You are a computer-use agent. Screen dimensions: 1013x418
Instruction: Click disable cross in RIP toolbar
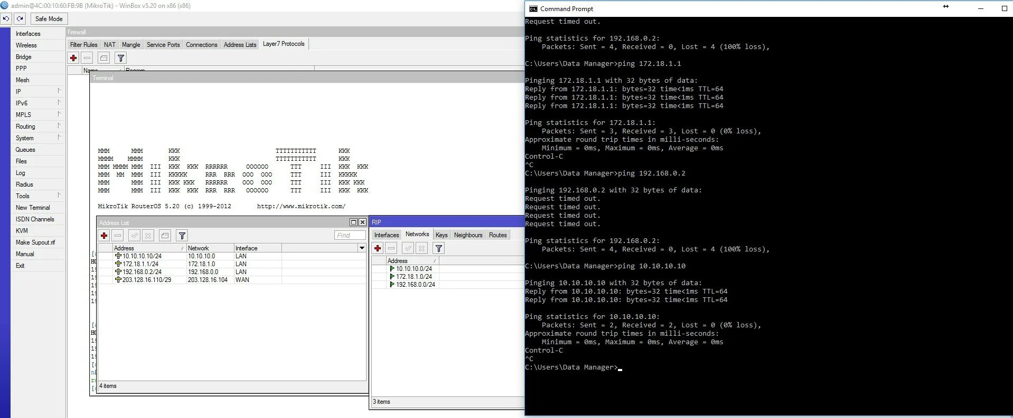422,248
